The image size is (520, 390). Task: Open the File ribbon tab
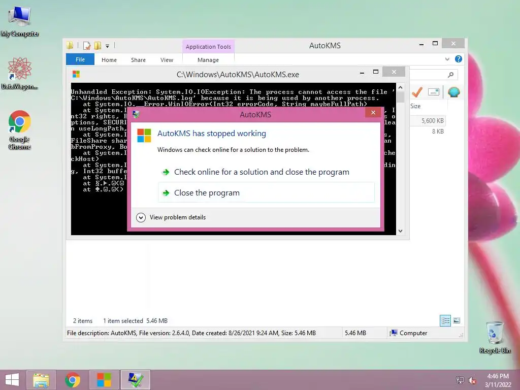click(80, 59)
